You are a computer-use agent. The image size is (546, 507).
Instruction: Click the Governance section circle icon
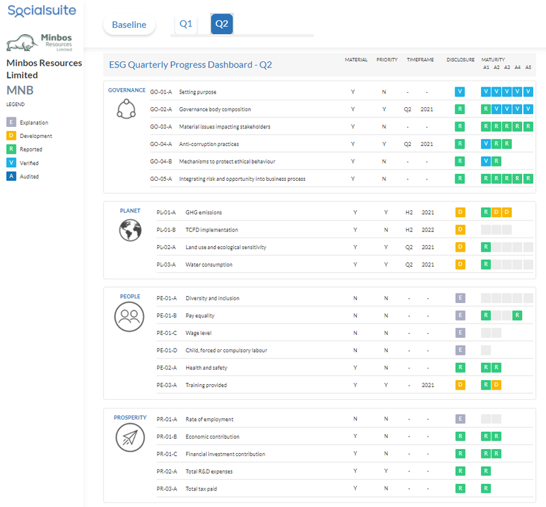pyautogui.click(x=126, y=108)
